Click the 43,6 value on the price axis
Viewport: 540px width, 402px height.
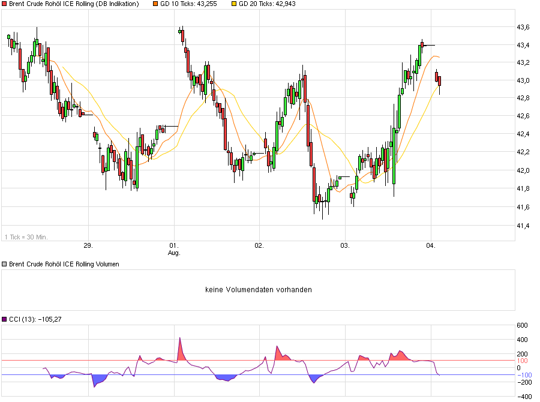(x=523, y=27)
